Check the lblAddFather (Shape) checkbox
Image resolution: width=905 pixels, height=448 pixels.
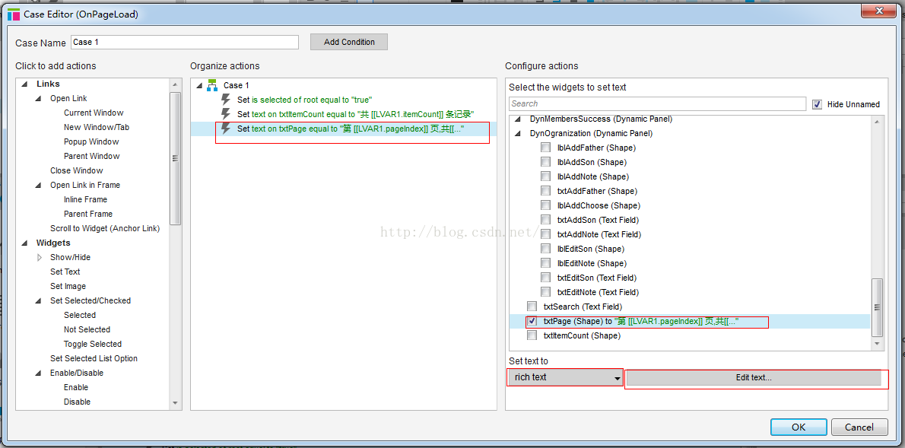545,148
